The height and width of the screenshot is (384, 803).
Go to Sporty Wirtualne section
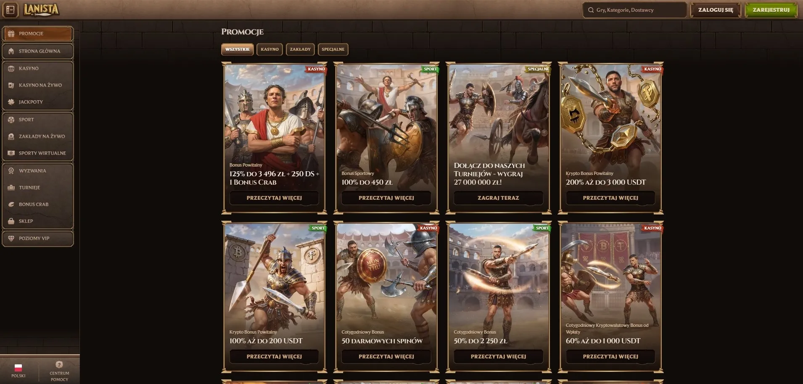42,153
